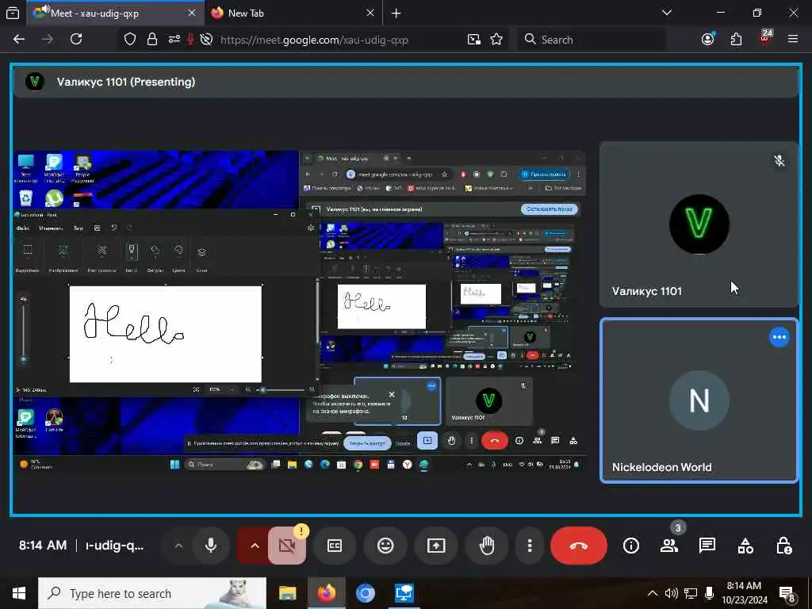Click microphone sharing indicator in address bar
The height and width of the screenshot is (609, 812).
tap(190, 40)
